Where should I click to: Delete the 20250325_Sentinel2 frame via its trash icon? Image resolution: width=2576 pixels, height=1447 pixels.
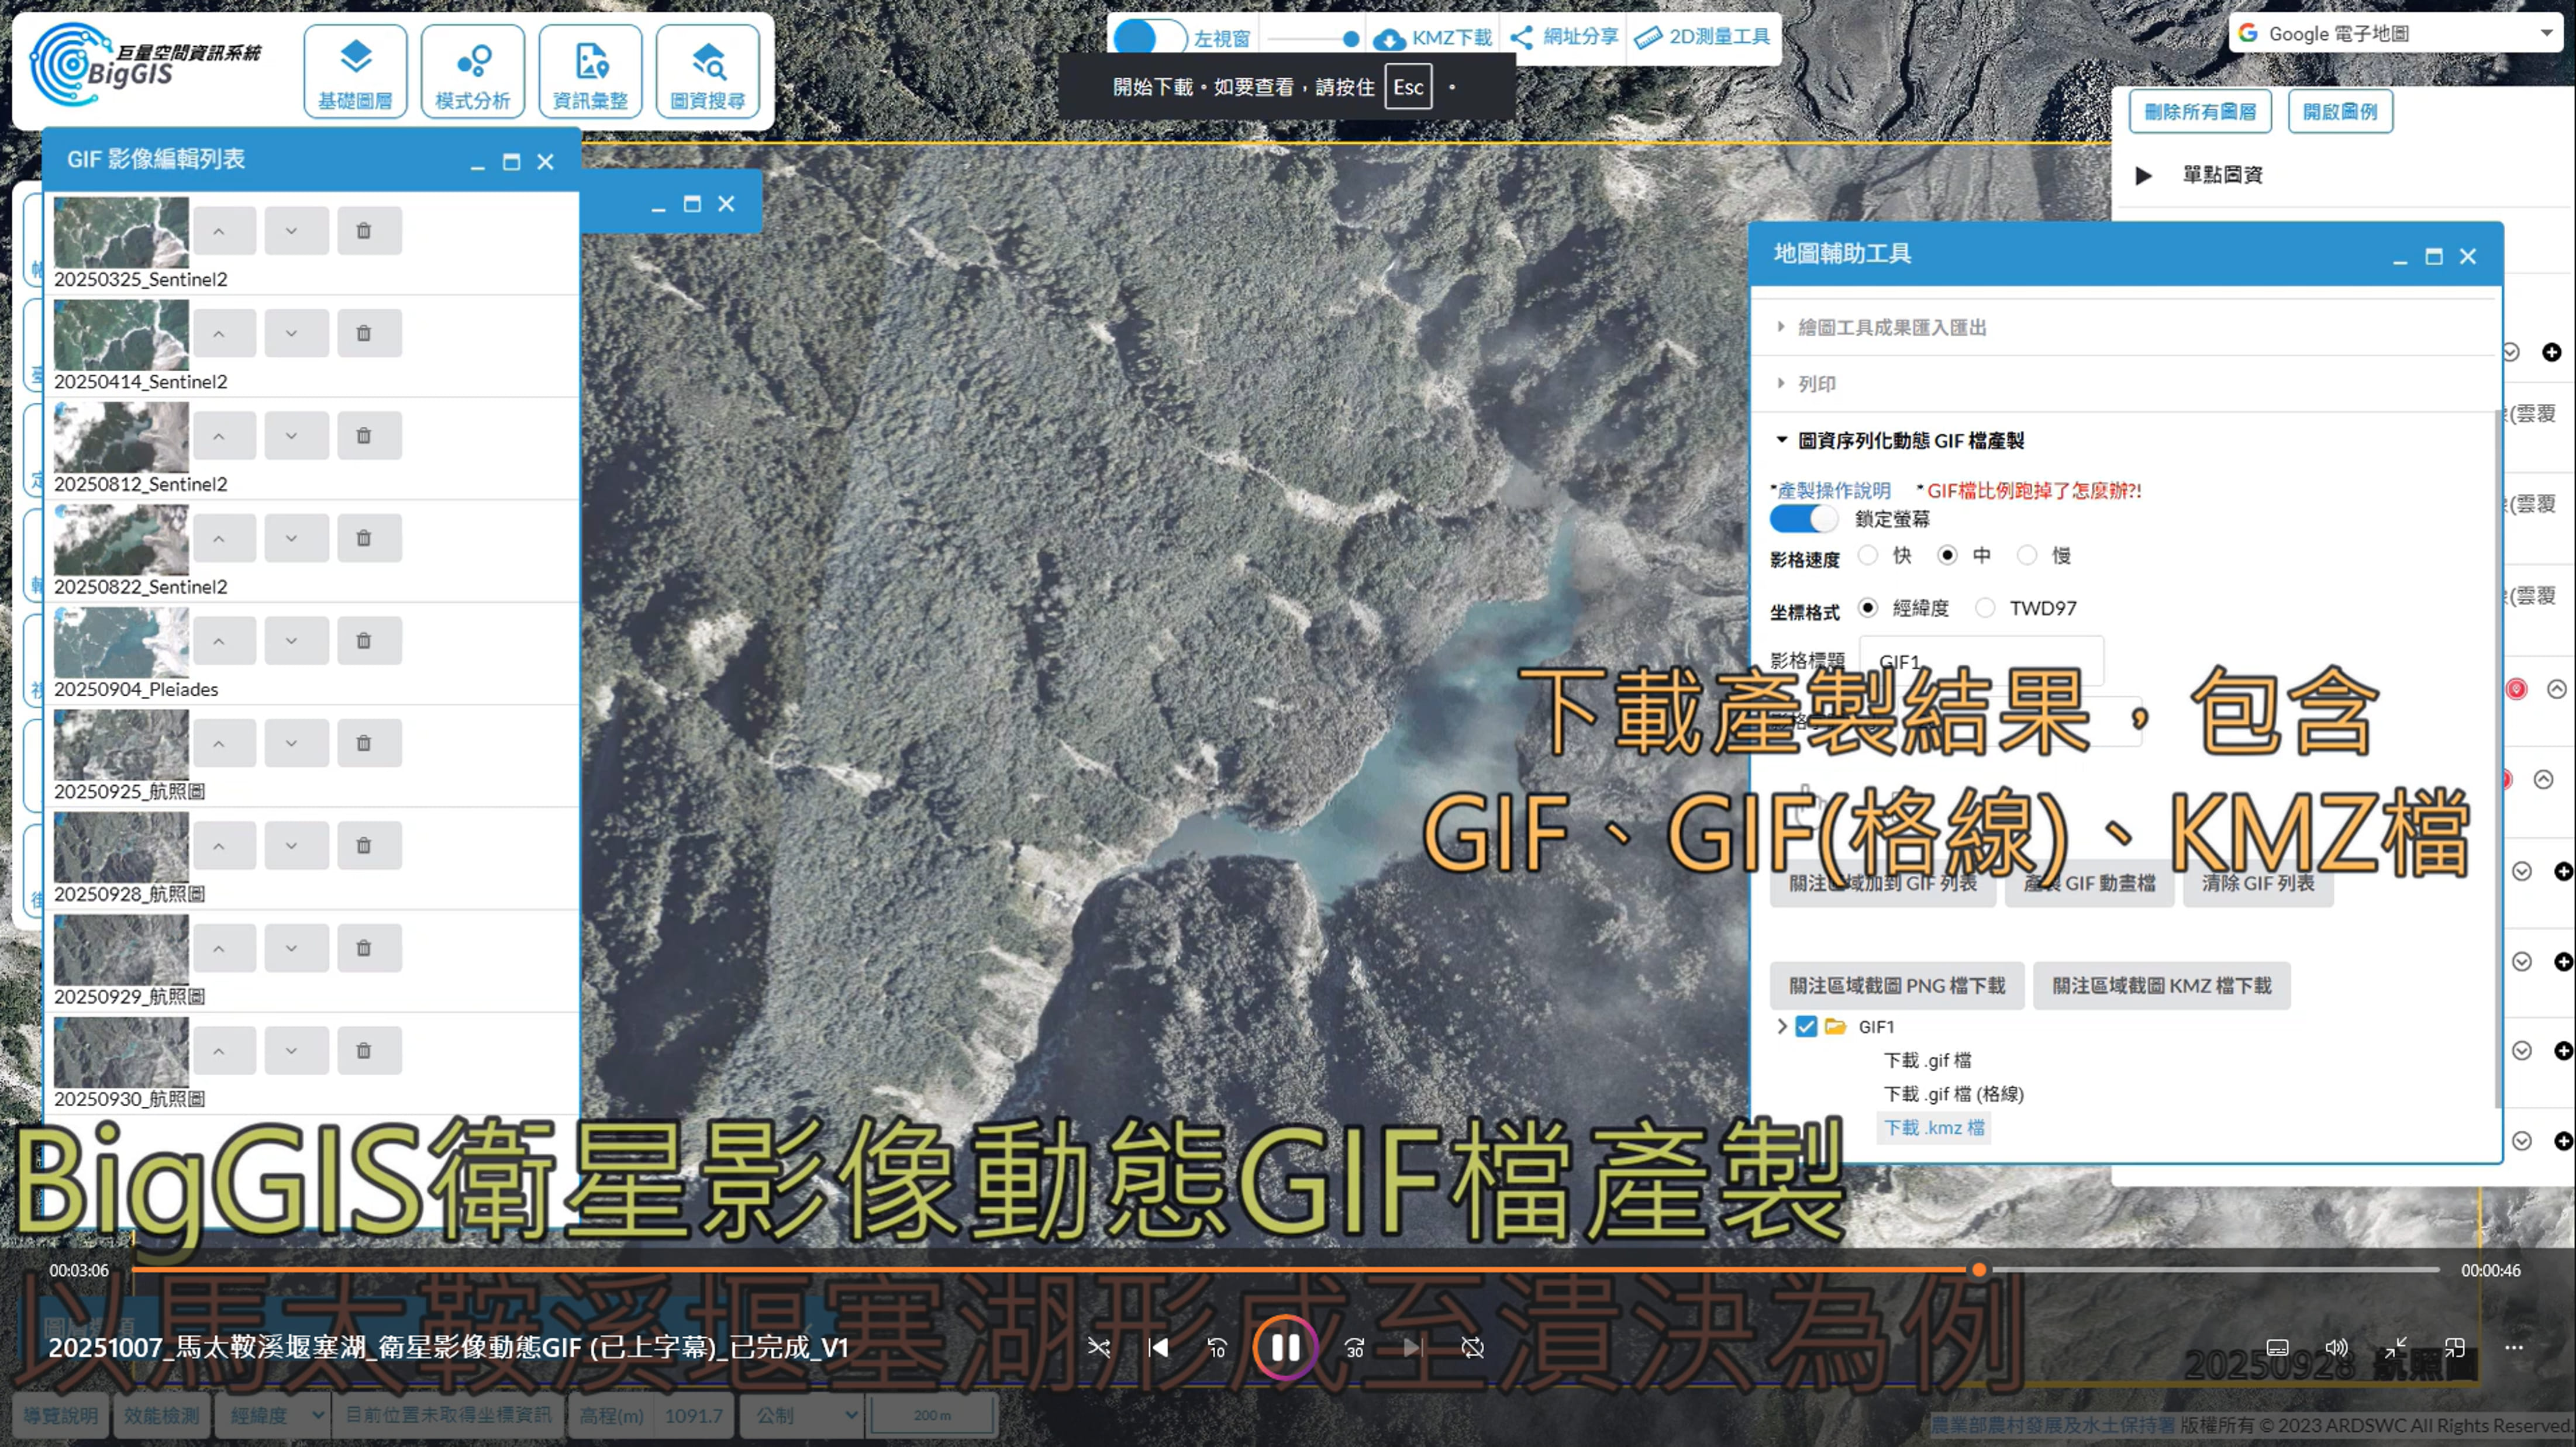pyautogui.click(x=364, y=231)
